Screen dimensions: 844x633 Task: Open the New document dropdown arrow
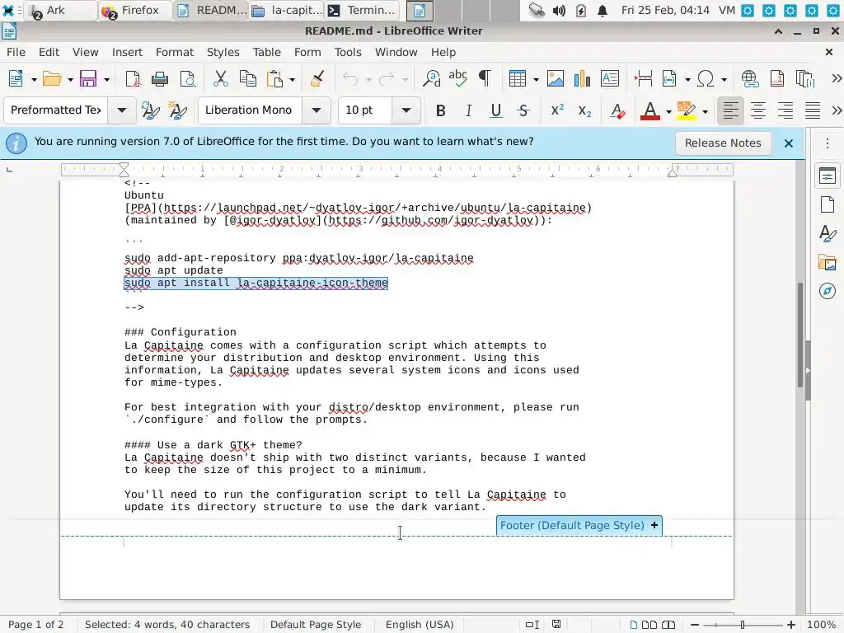point(33,80)
